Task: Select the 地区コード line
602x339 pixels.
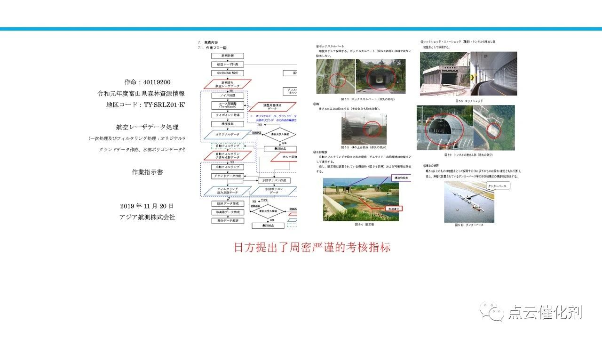Action: coord(146,105)
